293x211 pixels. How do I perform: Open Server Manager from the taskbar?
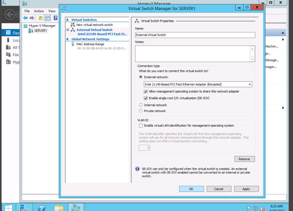[x=24, y=207]
